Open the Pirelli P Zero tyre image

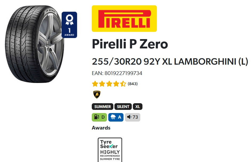34,44
